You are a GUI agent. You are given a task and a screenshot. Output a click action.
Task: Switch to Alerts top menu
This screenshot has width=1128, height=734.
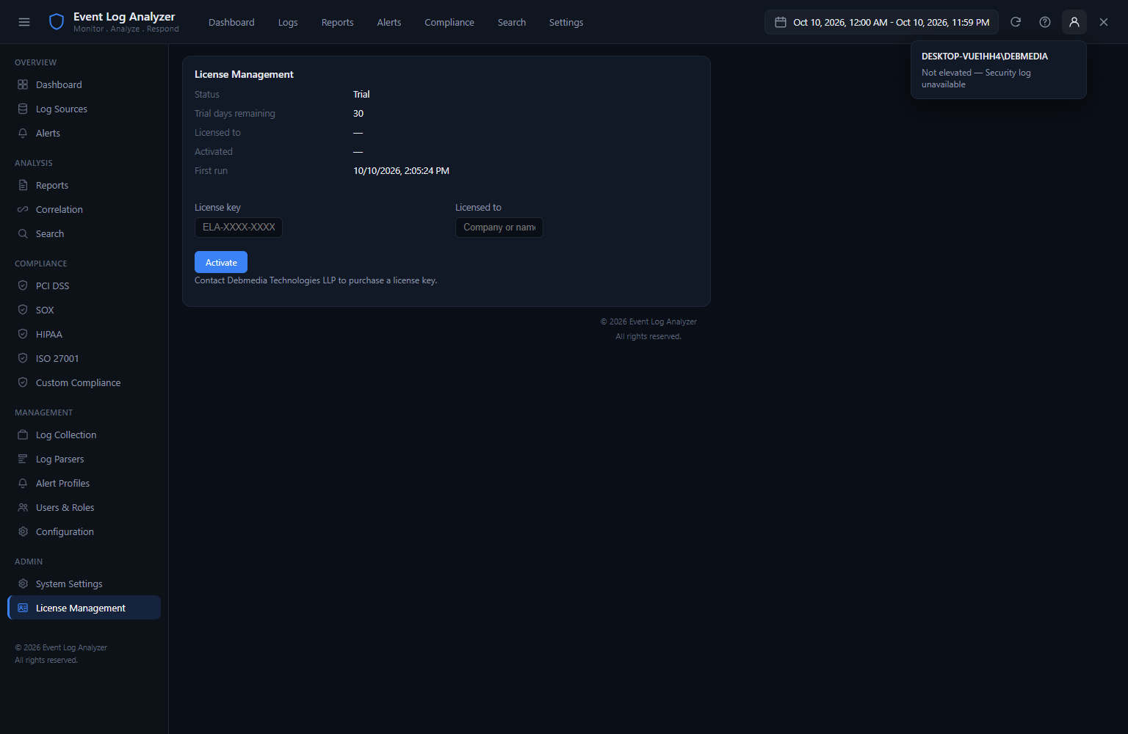pos(389,22)
